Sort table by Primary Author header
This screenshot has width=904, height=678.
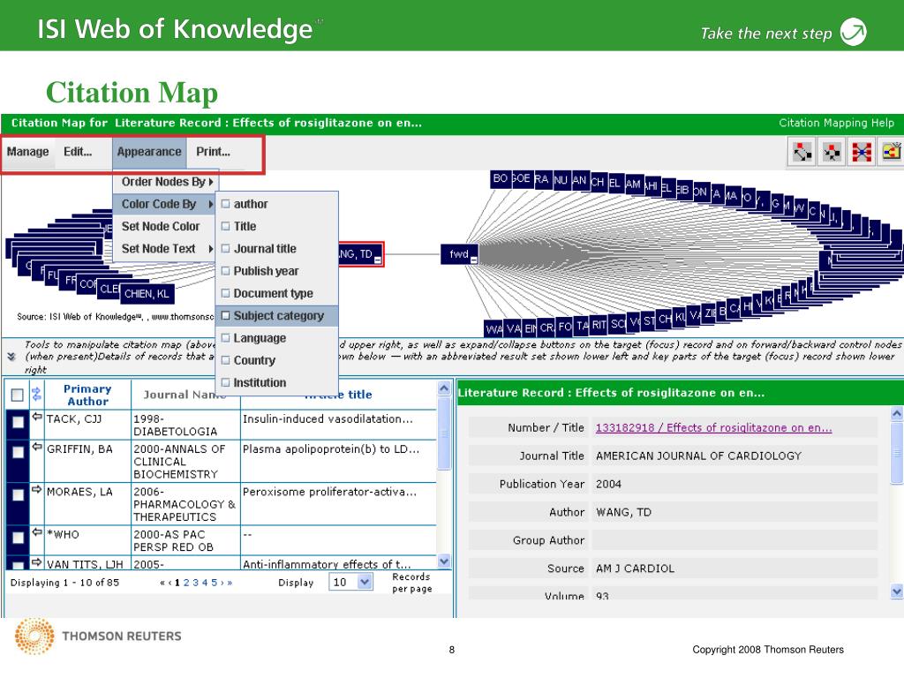click(x=87, y=395)
